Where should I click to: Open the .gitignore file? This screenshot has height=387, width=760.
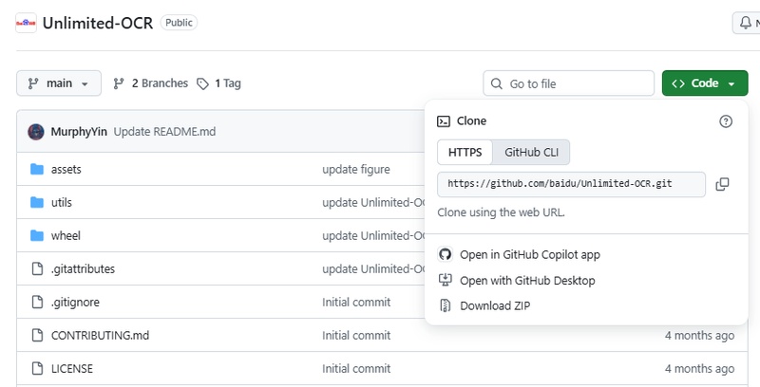75,303
